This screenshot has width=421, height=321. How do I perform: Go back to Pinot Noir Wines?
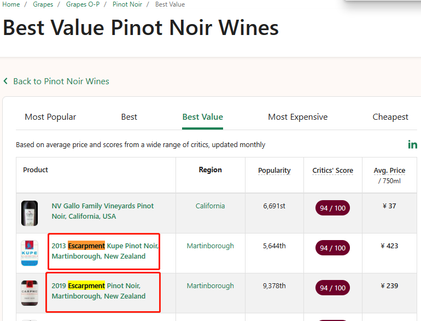click(x=61, y=81)
